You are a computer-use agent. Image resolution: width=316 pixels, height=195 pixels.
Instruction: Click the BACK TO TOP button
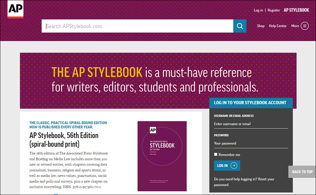(302, 172)
